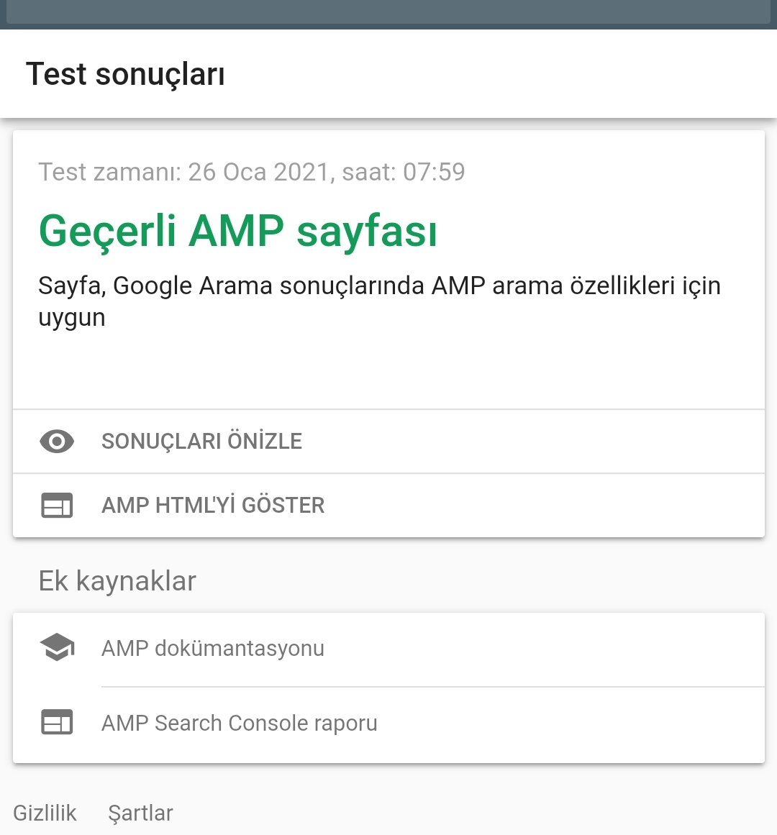The width and height of the screenshot is (777, 835).
Task: Click the Test sonuçları header
Action: tap(125, 74)
